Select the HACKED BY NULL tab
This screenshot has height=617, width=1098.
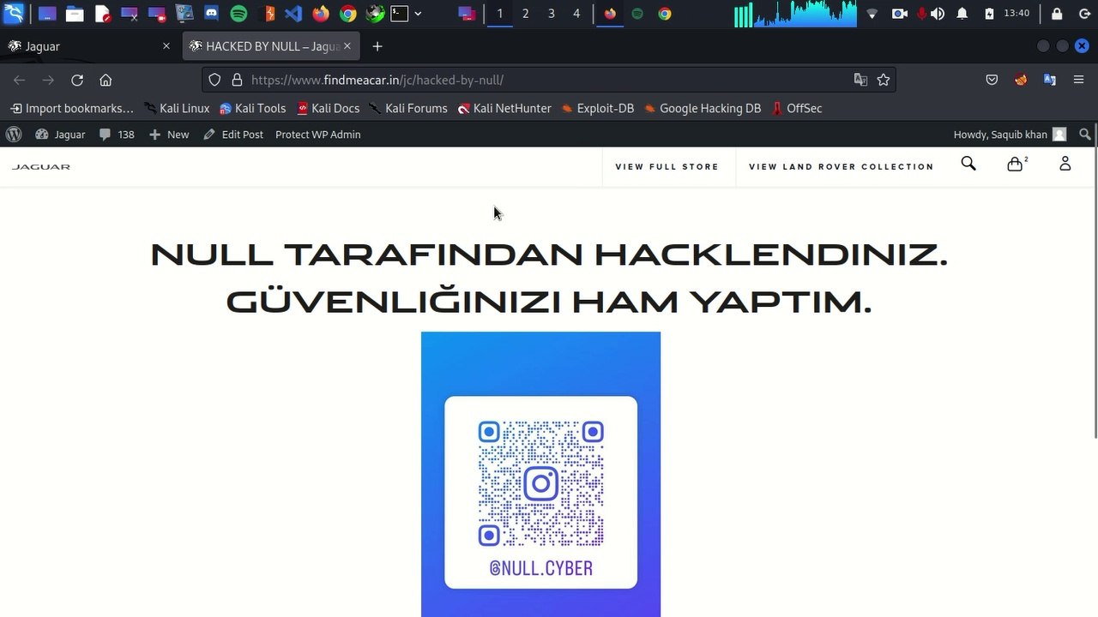pyautogui.click(x=273, y=46)
